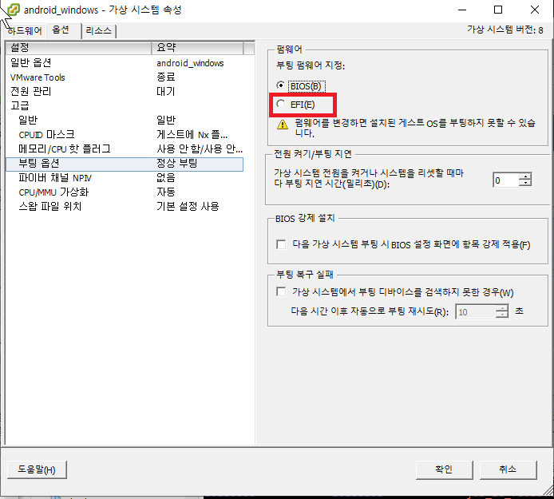Click the boot retry seconds field
The image size is (554, 499).
tap(476, 311)
